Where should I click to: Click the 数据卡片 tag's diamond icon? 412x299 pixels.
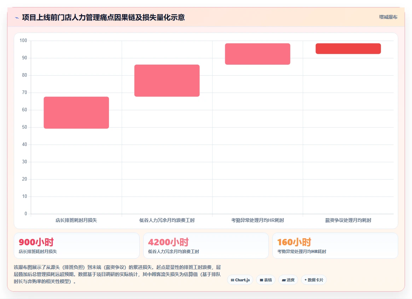tap(305, 280)
